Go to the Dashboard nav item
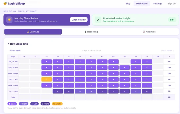Image resolution: width=180 pixels, height=114 pixels. pos(142,3)
